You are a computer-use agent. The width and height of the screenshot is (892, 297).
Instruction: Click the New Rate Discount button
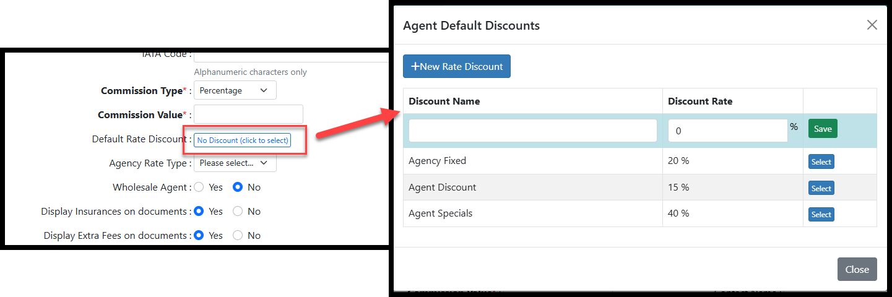pos(457,67)
